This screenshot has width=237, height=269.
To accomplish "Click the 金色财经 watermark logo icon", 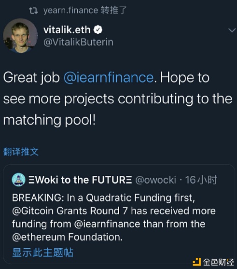I will [x=197, y=262].
